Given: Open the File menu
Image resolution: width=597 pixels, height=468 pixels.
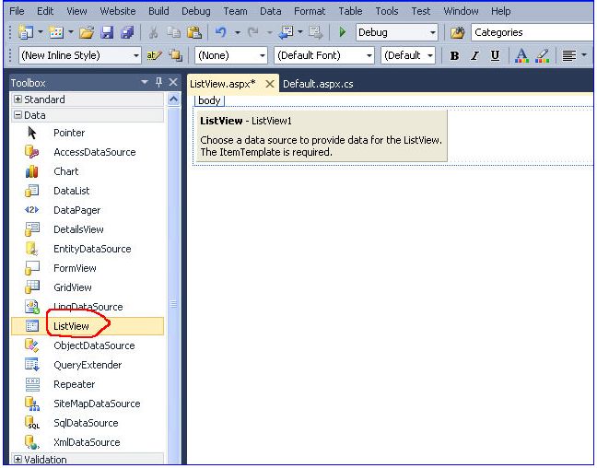Looking at the screenshot, I should point(17,11).
